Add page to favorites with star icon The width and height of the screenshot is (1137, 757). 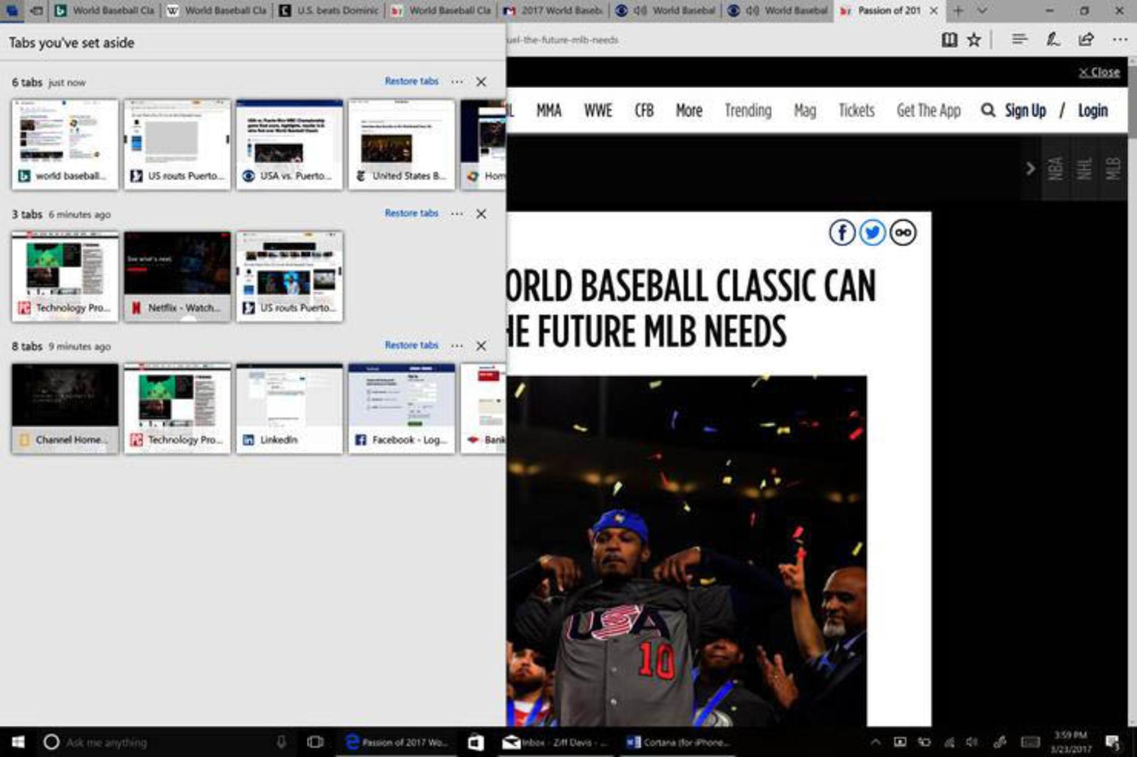[x=974, y=40]
